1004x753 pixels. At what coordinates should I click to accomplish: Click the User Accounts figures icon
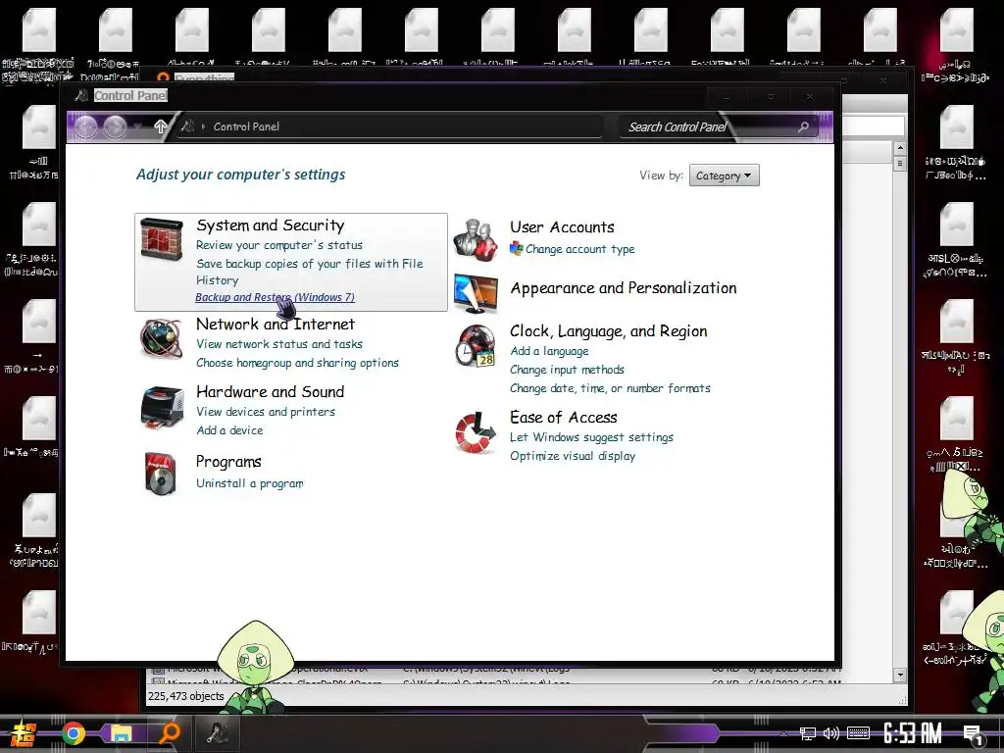tap(476, 240)
